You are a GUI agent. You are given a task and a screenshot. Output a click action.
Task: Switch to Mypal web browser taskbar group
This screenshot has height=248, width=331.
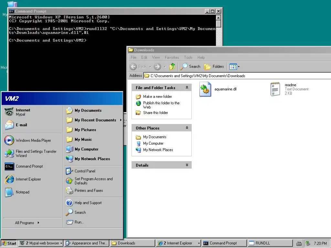41,243
